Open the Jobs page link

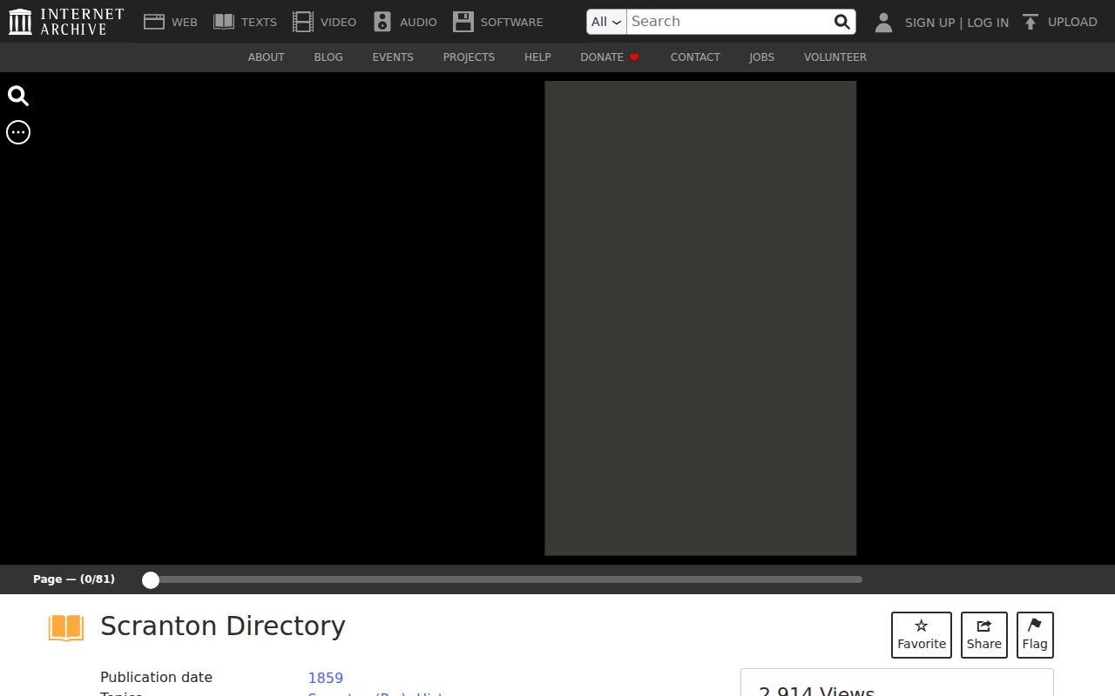761,57
